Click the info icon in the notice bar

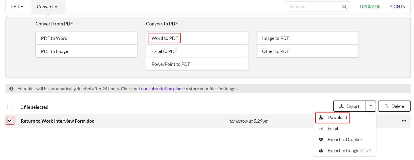(11, 89)
